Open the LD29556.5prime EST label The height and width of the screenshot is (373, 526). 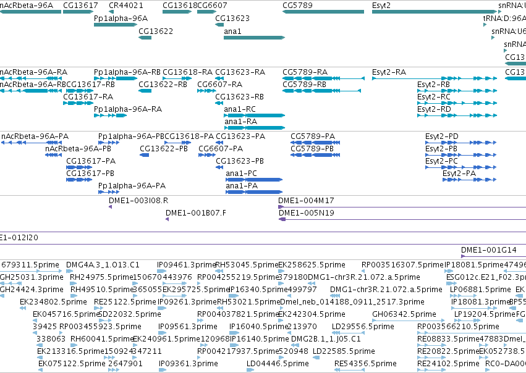tap(363, 327)
